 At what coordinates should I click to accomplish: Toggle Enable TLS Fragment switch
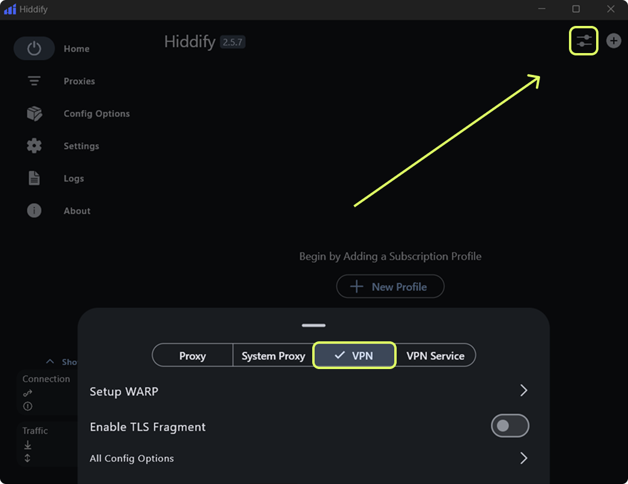coord(510,426)
